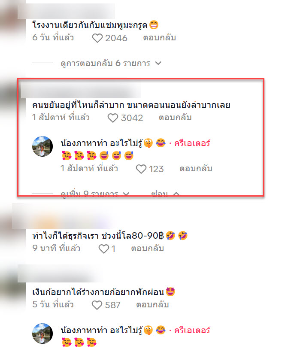Image resolution: width=288 pixels, height=349 pixels.
Task: Click ตอบกลับ on the 587-like comment
Action: [x=152, y=305]
